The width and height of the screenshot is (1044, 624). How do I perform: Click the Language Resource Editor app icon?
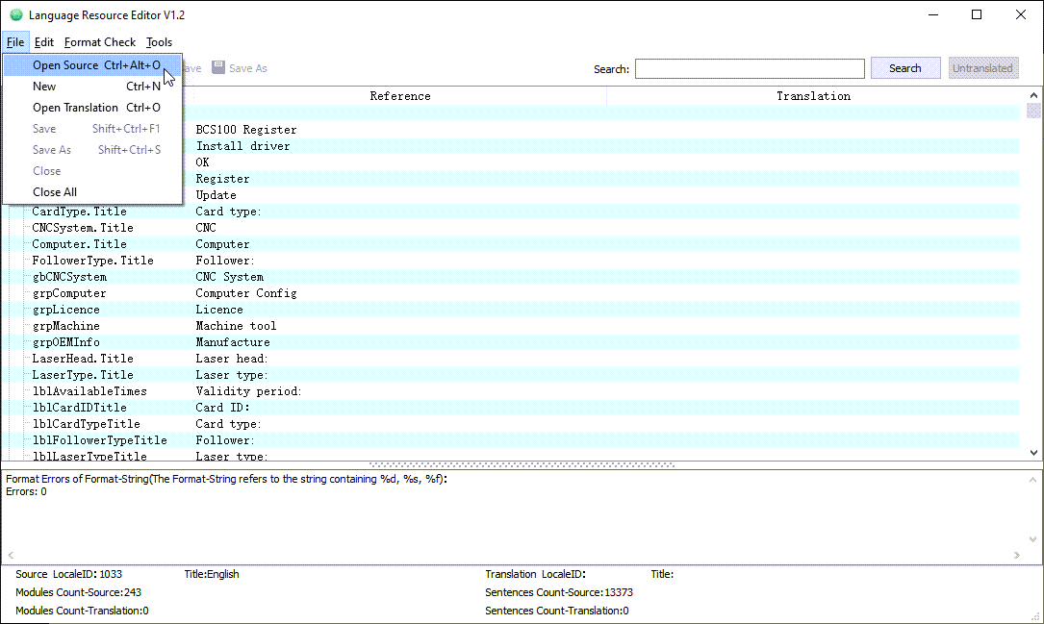[16, 14]
